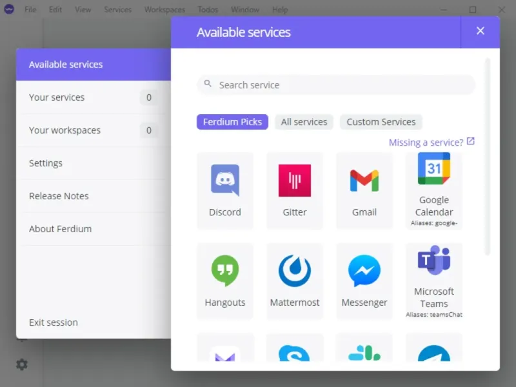Open settings via the gear icon
Viewport: 516px width, 387px height.
pyautogui.click(x=22, y=364)
